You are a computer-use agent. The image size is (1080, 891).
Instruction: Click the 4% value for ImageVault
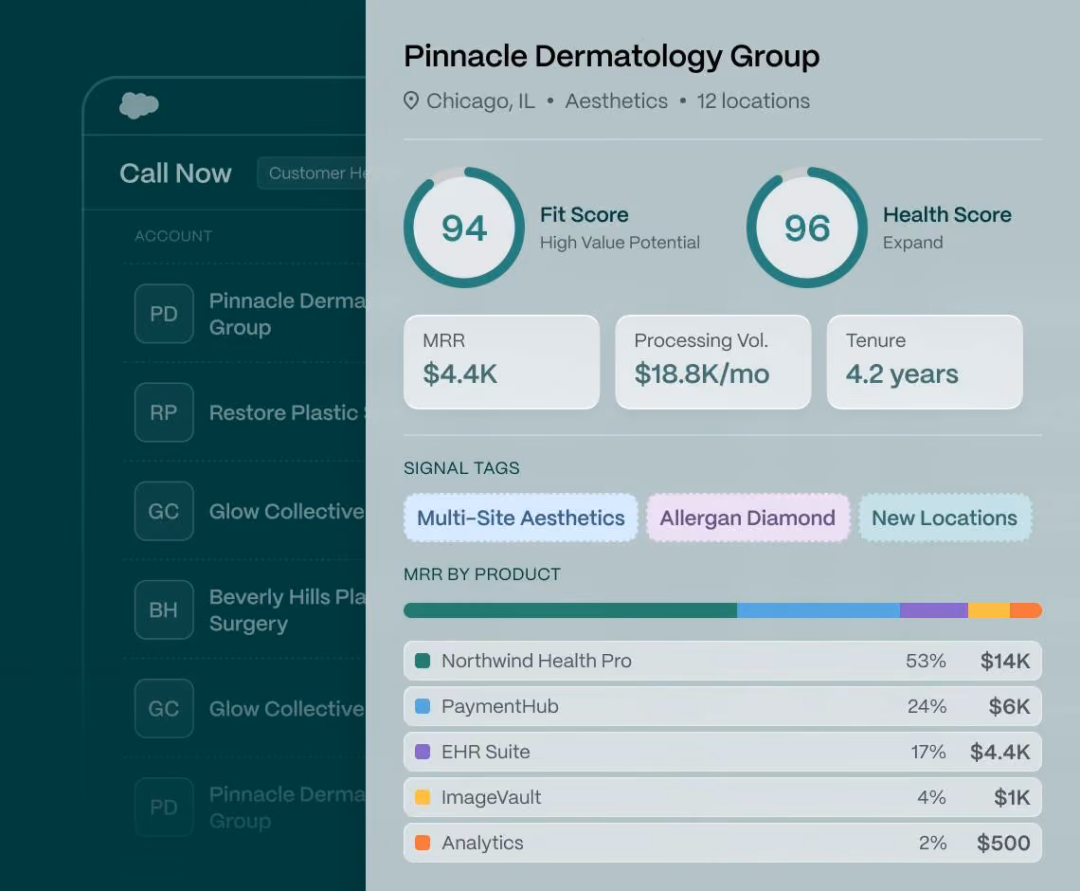click(931, 797)
